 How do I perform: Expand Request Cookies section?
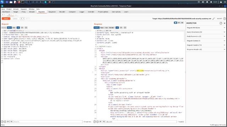206,41
